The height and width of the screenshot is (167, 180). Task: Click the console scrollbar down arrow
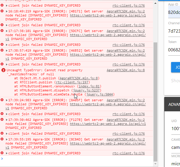(x=155, y=164)
